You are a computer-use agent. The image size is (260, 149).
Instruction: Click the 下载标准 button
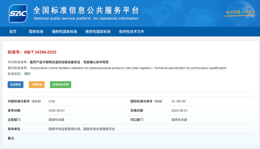pyautogui.click(x=37, y=85)
